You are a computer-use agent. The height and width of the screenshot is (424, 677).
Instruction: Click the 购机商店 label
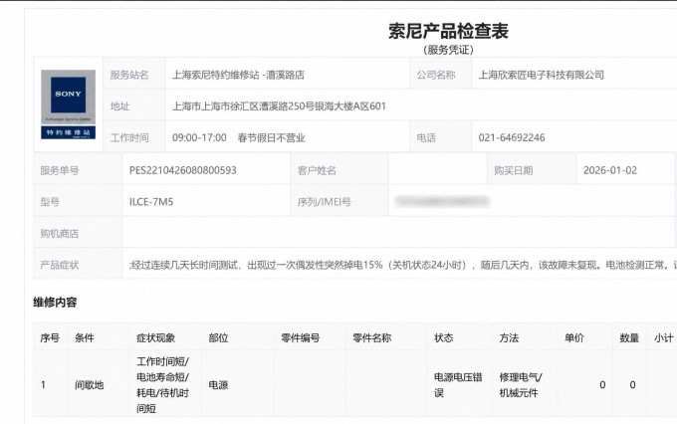pyautogui.click(x=59, y=234)
